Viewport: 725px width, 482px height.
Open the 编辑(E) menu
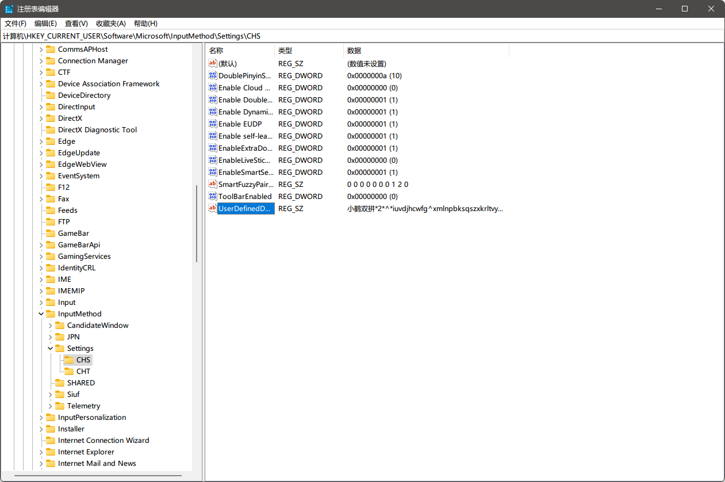(x=45, y=24)
